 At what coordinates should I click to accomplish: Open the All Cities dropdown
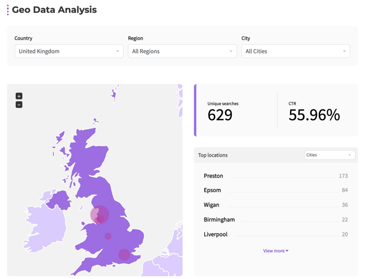tap(296, 51)
